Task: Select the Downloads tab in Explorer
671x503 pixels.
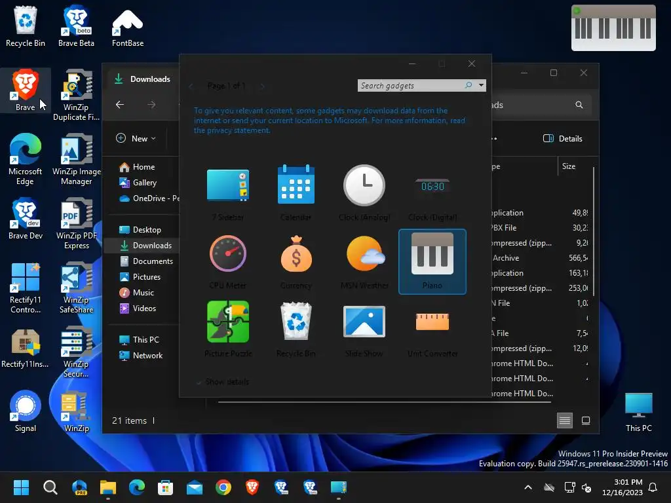Action: pyautogui.click(x=144, y=79)
